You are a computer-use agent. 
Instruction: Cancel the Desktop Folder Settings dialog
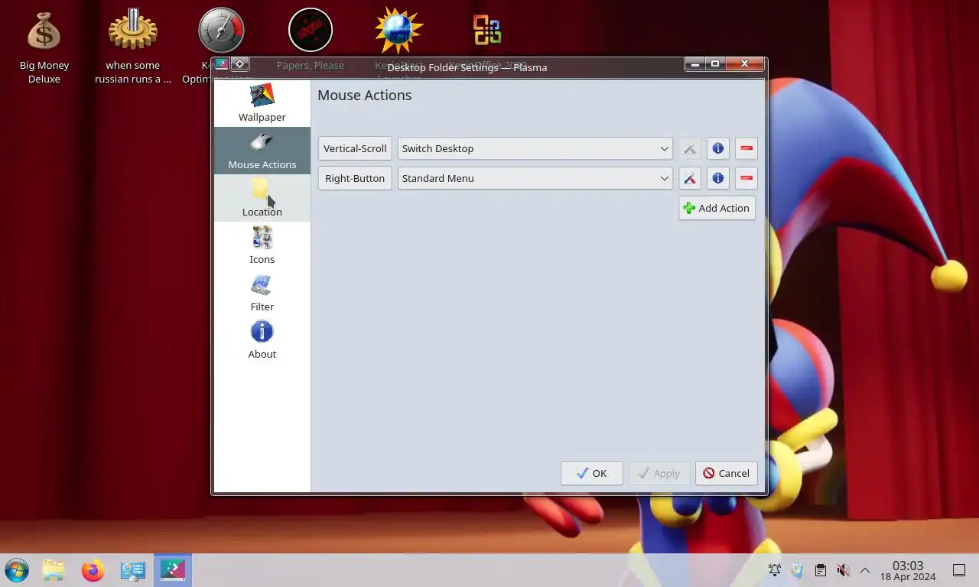pyautogui.click(x=727, y=473)
